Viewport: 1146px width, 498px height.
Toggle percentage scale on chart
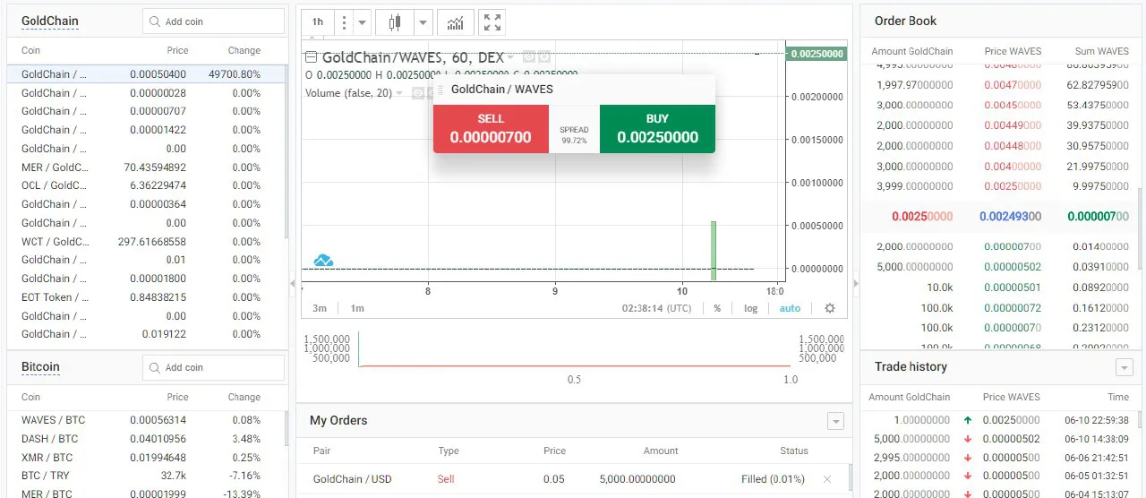717,308
